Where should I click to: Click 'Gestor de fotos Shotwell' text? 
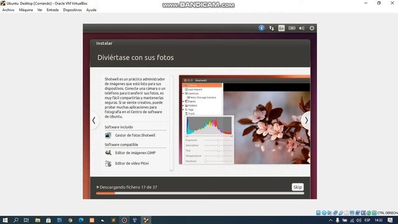tap(135, 136)
